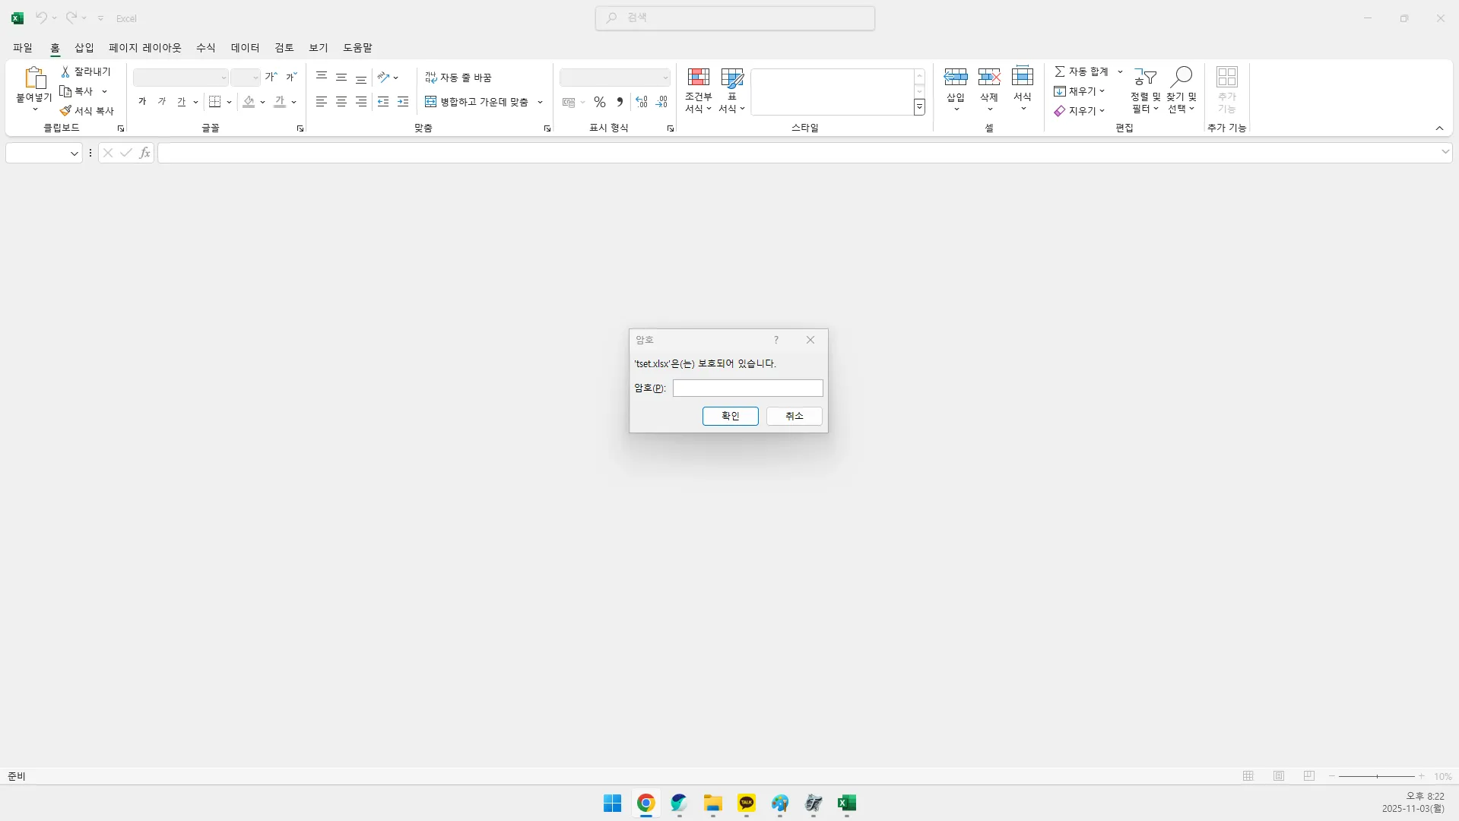Click the zoom-in plus on the zoom slider
The width and height of the screenshot is (1459, 821).
[x=1422, y=776]
